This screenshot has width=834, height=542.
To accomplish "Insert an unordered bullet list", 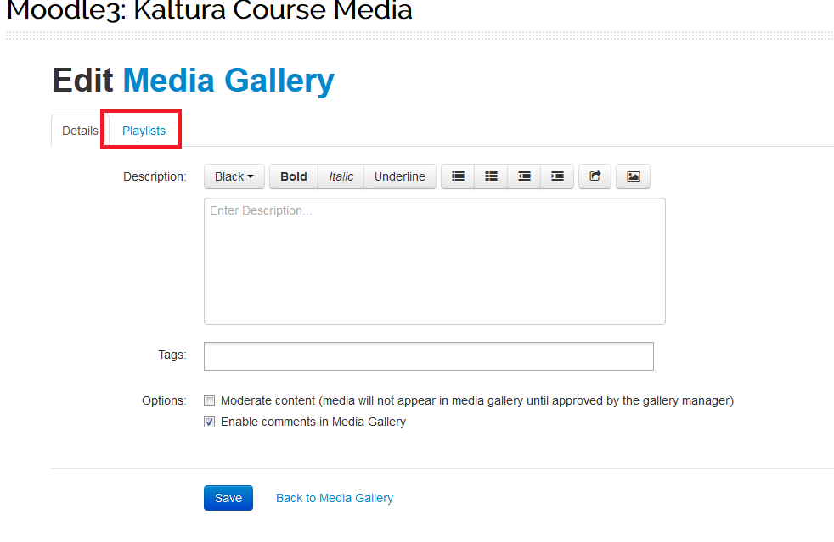I will tap(458, 176).
